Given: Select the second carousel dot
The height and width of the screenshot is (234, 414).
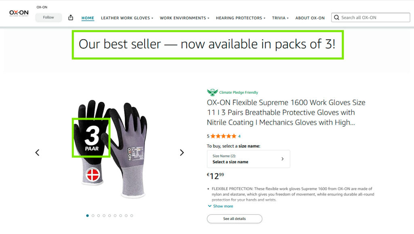Looking at the screenshot, I should tap(93, 215).
